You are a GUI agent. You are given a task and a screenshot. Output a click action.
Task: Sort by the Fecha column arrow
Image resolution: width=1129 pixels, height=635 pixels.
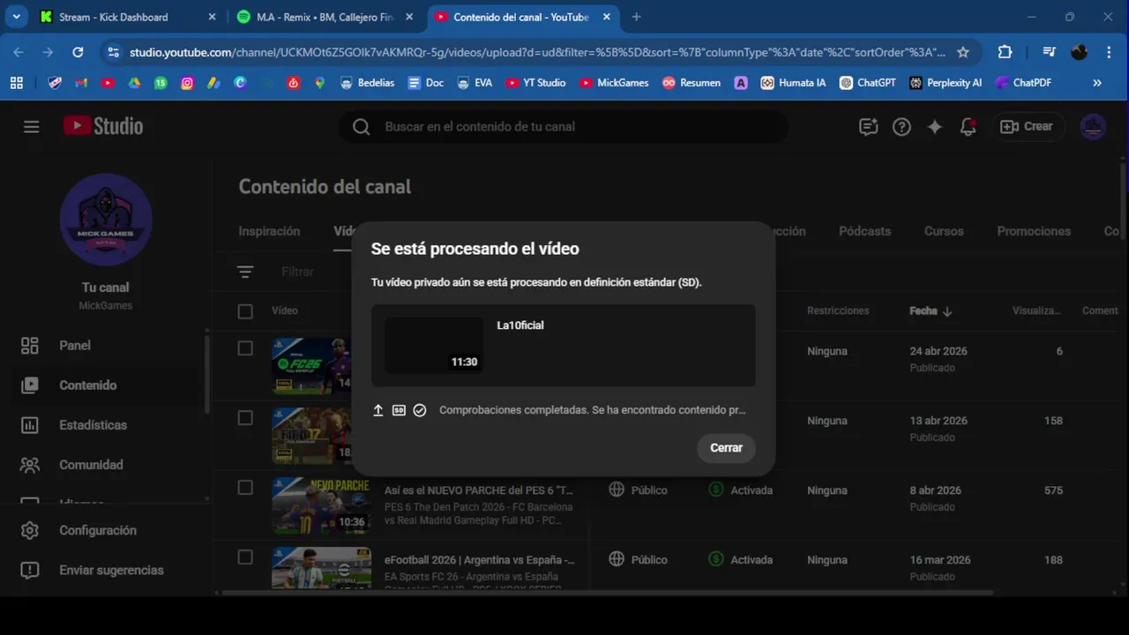point(947,311)
